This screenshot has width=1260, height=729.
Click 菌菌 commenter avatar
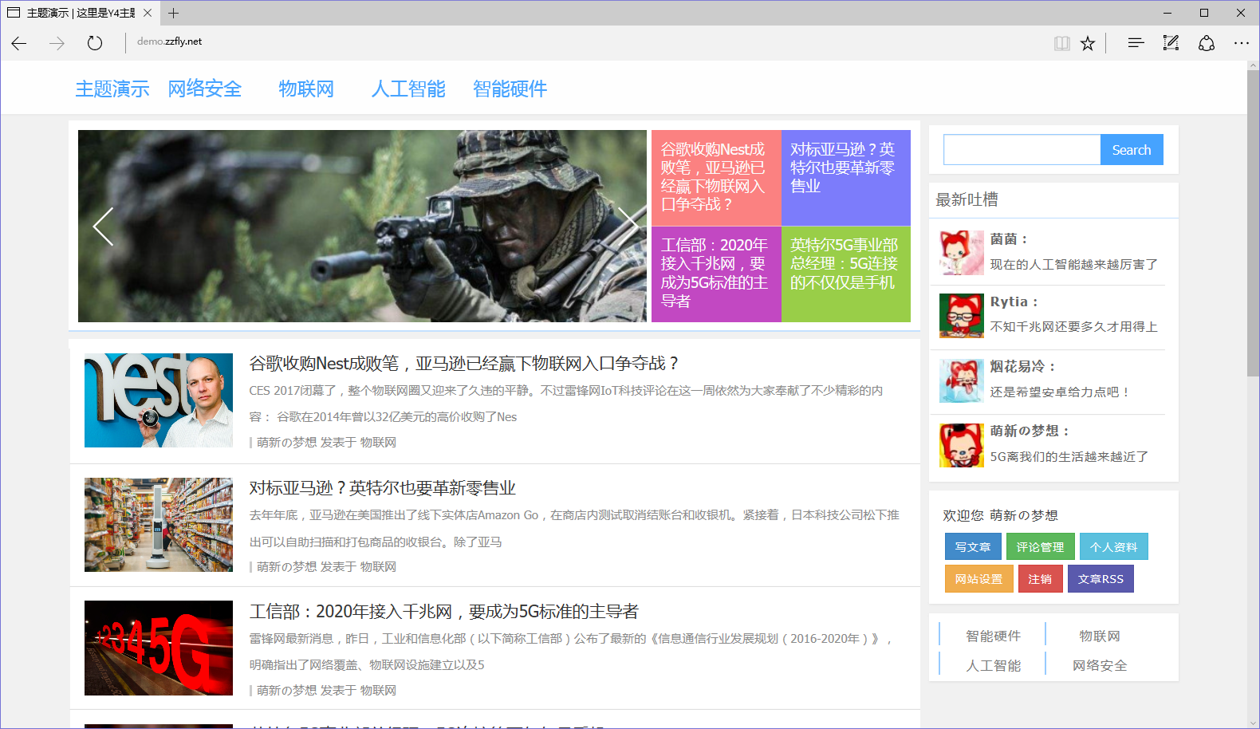(962, 253)
